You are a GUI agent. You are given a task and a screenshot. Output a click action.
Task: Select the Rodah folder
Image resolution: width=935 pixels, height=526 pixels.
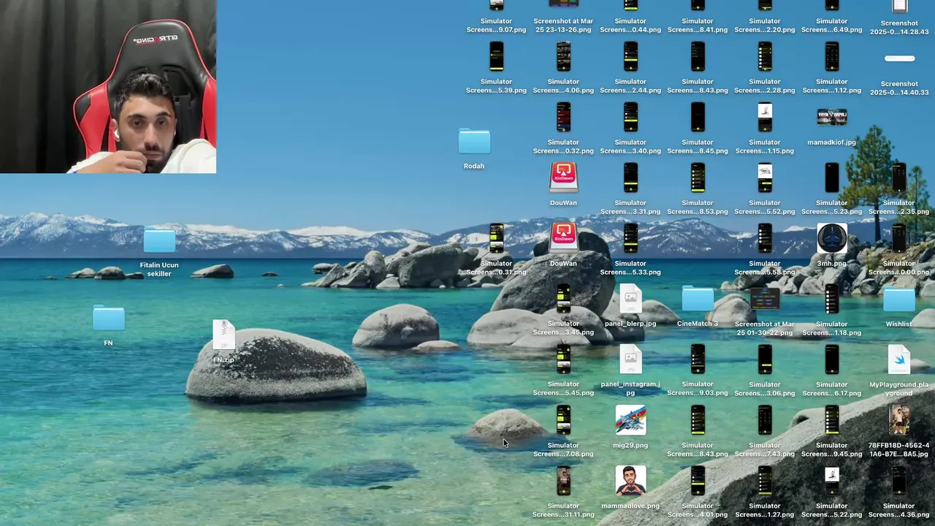point(474,142)
